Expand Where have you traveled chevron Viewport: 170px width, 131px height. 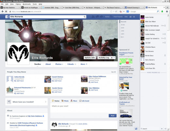click(46, 102)
